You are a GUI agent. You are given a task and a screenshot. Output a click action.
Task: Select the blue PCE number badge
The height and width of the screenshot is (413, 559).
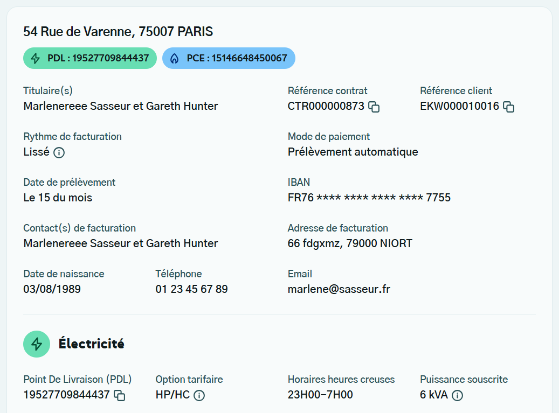pyautogui.click(x=229, y=58)
